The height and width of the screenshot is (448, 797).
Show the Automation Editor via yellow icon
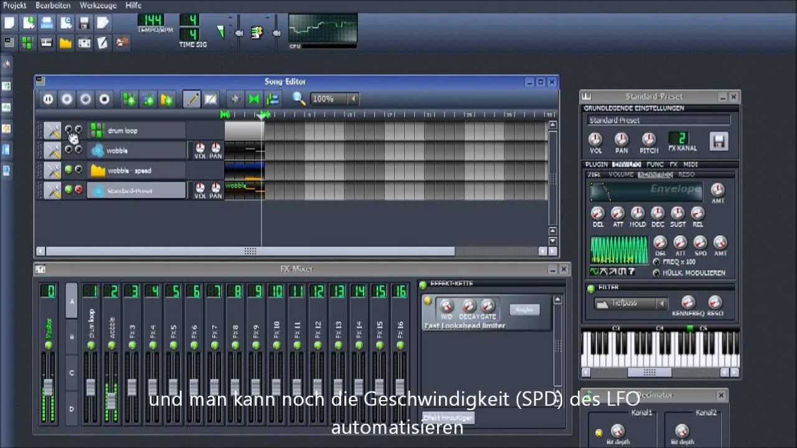tap(65, 42)
